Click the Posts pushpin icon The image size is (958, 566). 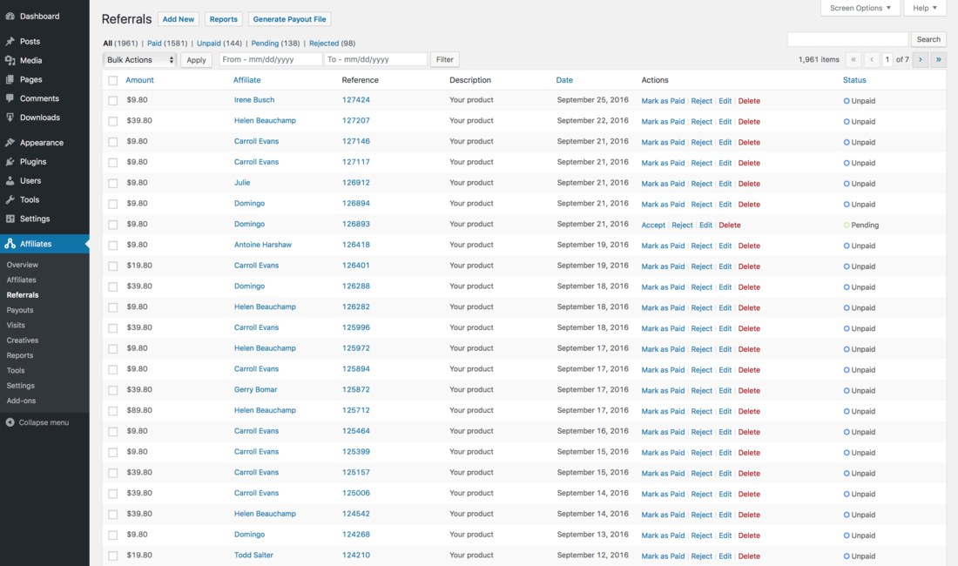coord(10,41)
